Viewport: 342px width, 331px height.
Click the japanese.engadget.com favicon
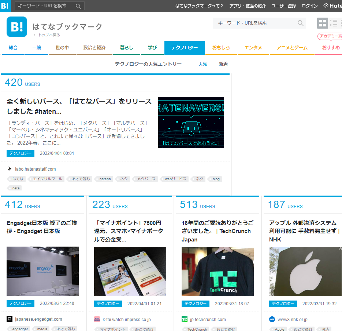click(10, 319)
